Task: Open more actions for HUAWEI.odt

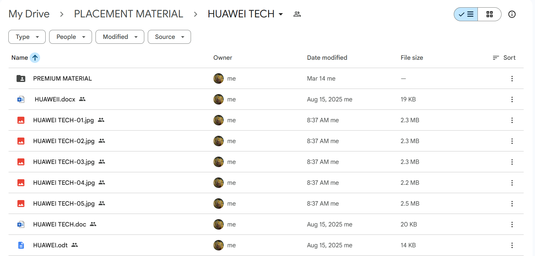Action: (x=512, y=245)
